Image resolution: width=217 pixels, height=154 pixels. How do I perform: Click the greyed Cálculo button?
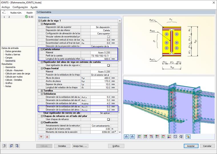[44, 146]
